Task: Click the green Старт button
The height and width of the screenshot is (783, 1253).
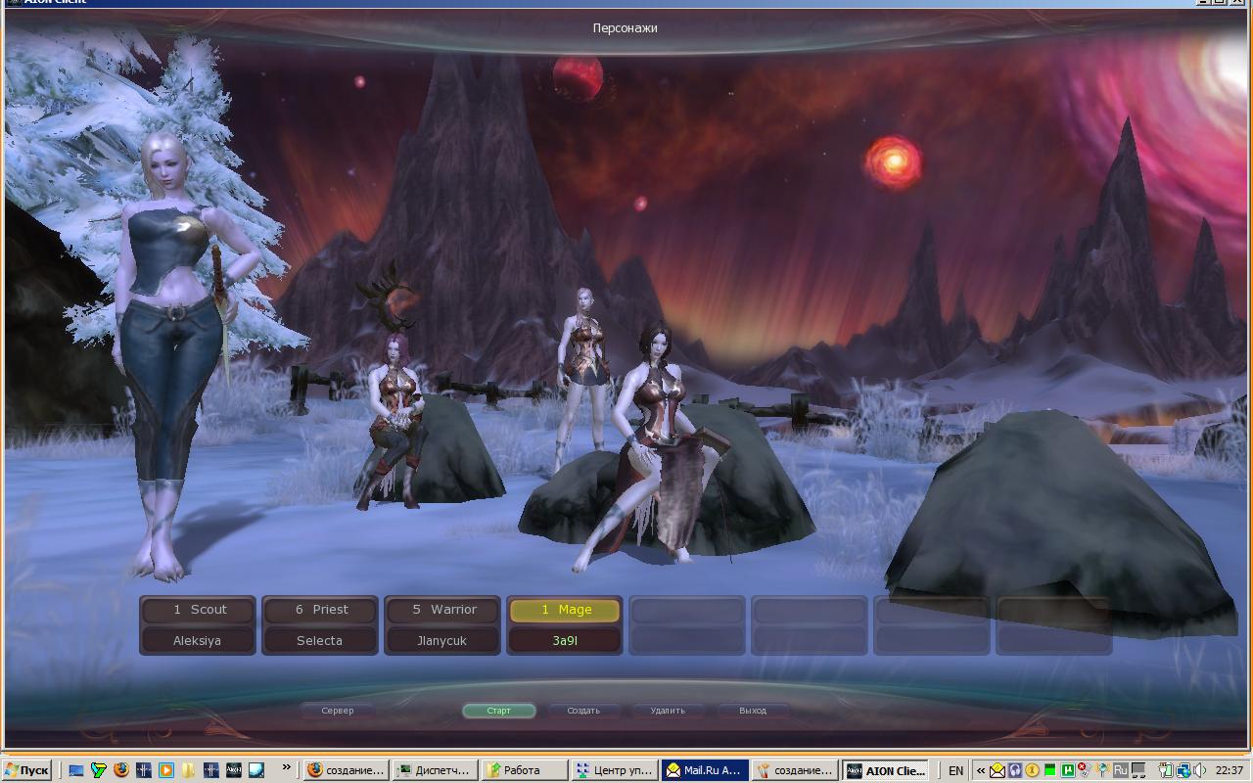Action: pyautogui.click(x=499, y=711)
